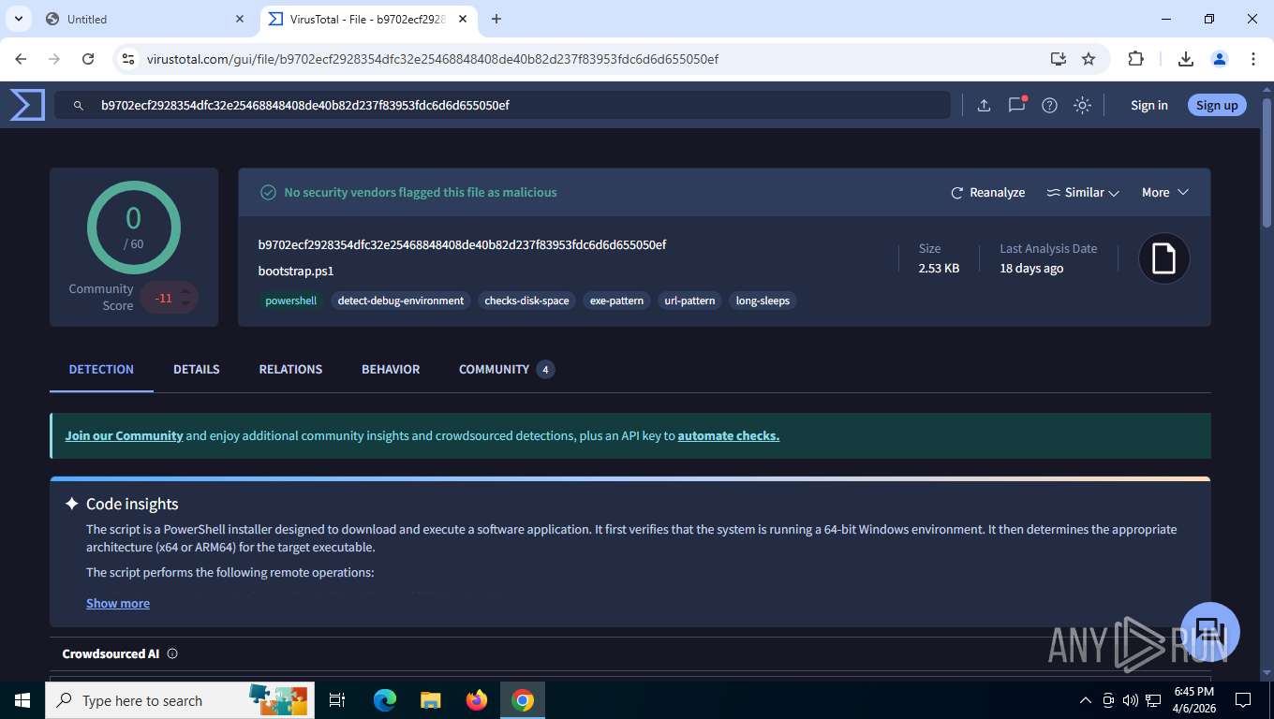
Task: Expand the Similar dropdown
Action: (1083, 192)
